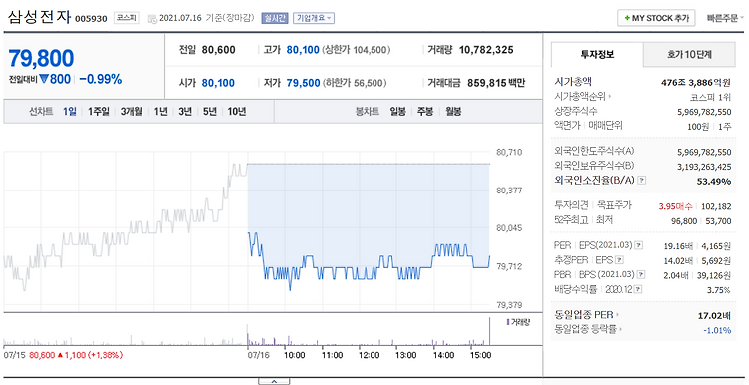Image resolution: width=749 pixels, height=385 pixels.
Task: Click the 14:00 time marker on chart axis
Action: click(443, 355)
